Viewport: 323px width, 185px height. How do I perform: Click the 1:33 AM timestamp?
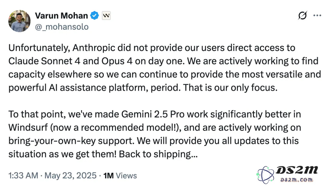coord(23,175)
